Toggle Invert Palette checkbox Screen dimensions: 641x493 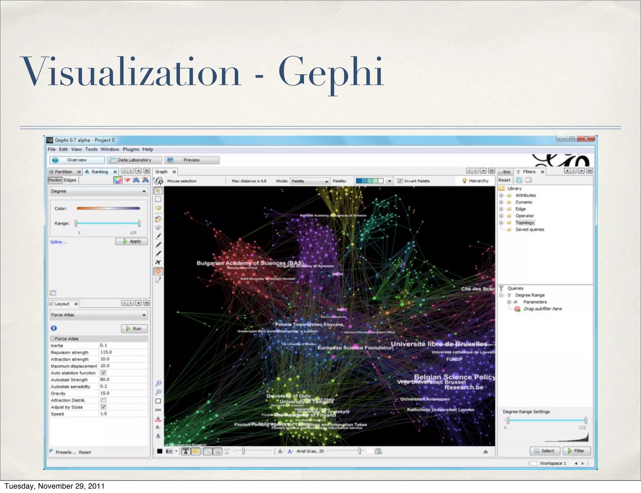click(400, 181)
